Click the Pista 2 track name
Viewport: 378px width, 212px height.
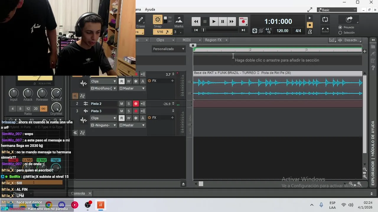coord(96,104)
